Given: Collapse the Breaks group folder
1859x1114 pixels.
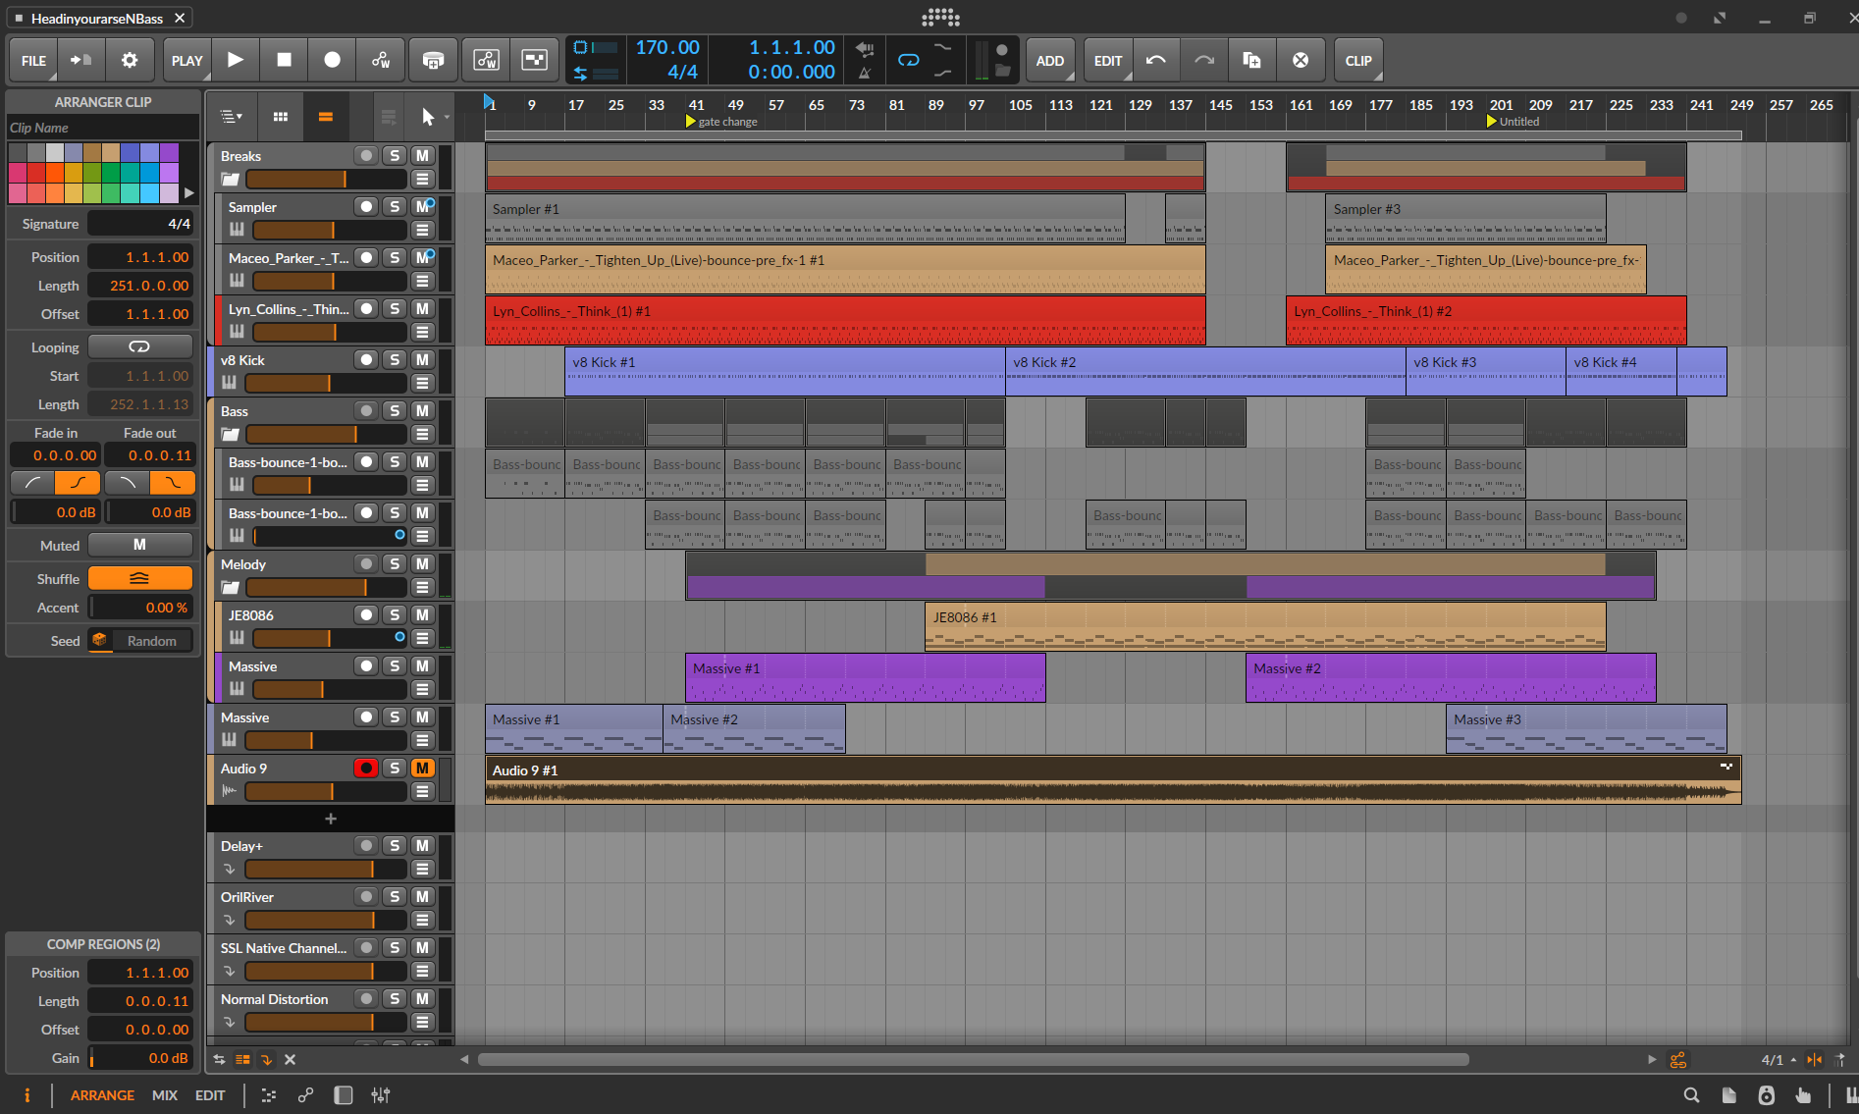Looking at the screenshot, I should (231, 180).
